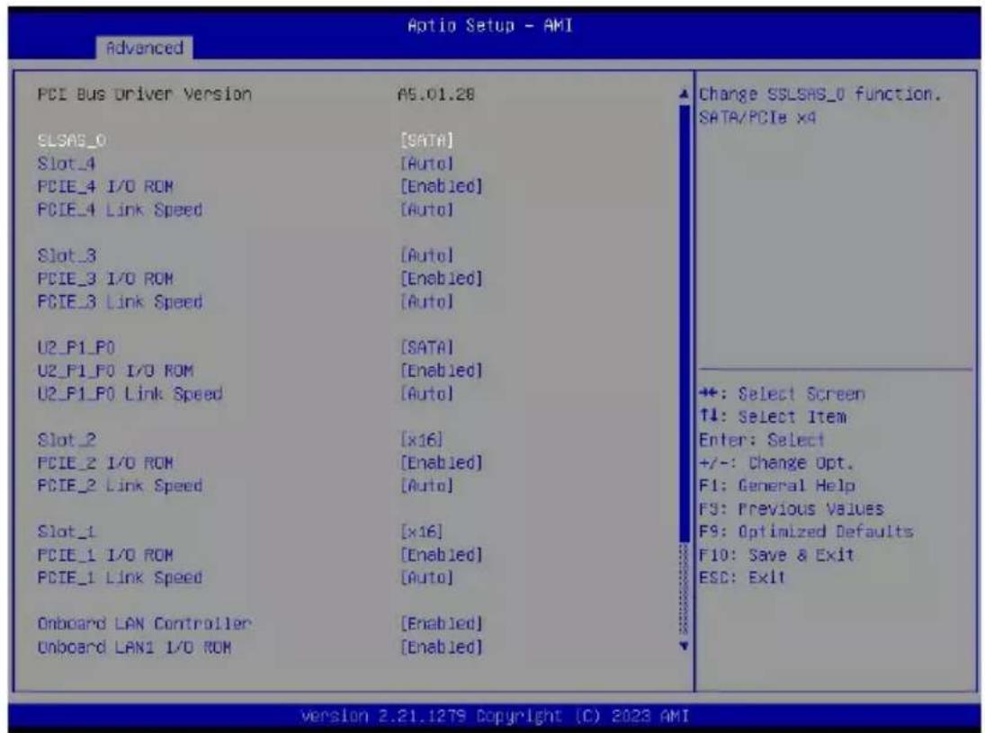
Task: Click the Select Item help line
Action: click(773, 416)
